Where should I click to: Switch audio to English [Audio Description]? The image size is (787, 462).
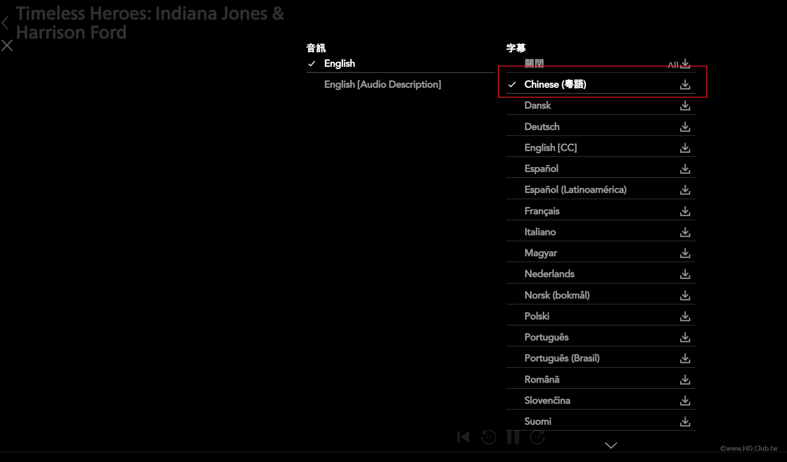pyautogui.click(x=382, y=84)
